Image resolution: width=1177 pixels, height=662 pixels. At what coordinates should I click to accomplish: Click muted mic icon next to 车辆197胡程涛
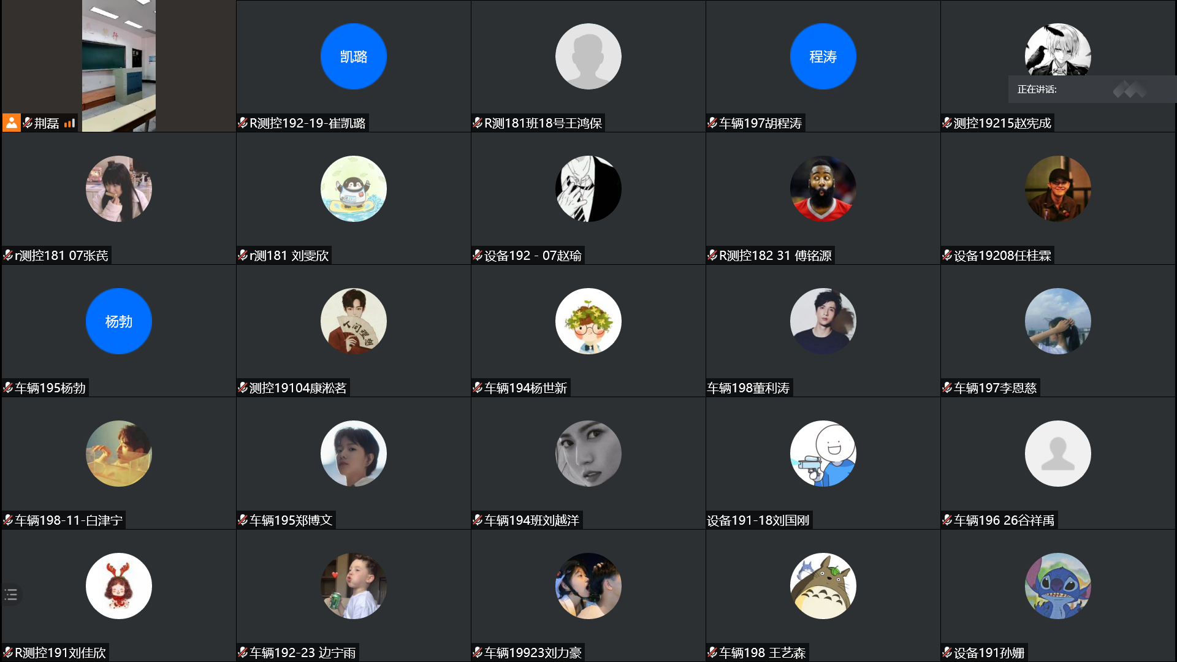pyautogui.click(x=712, y=123)
